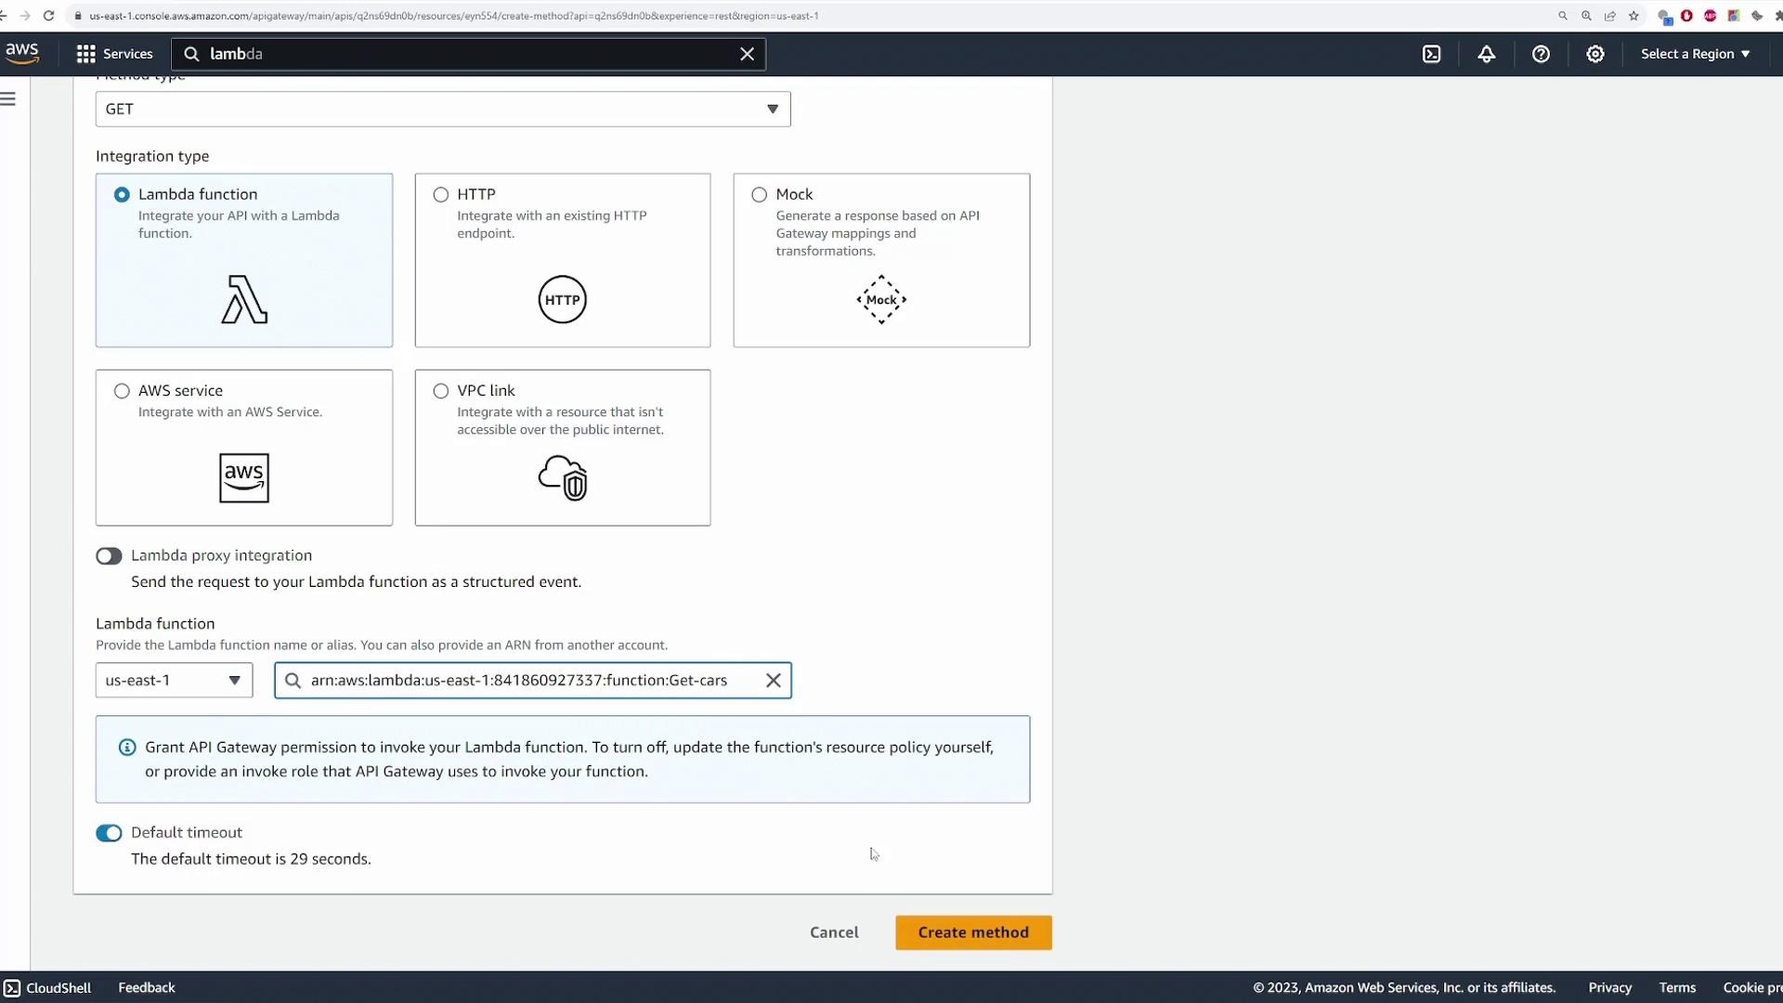
Task: Turn off the Default timeout toggle
Action: pyautogui.click(x=109, y=833)
